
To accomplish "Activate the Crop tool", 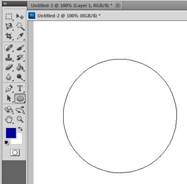I will click(x=9, y=36).
